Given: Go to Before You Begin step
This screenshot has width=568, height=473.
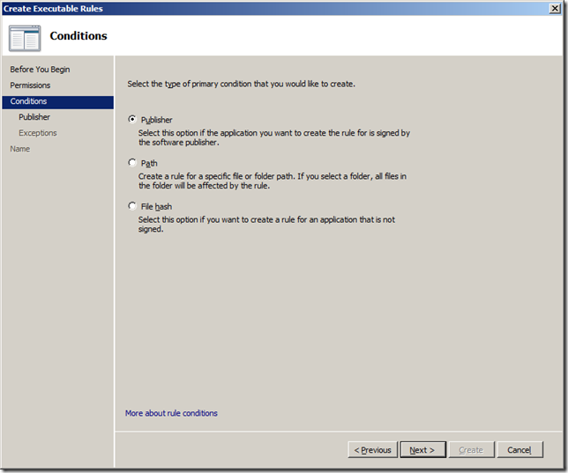Looking at the screenshot, I should pos(40,70).
